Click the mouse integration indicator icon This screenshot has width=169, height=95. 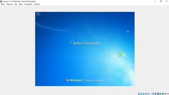(160, 94)
